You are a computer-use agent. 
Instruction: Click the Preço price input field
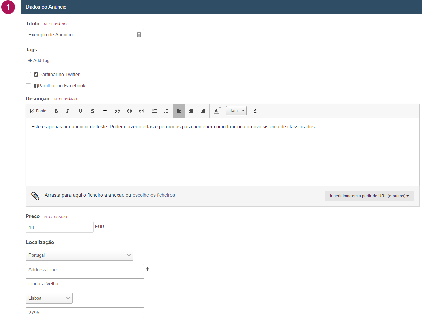click(60, 227)
